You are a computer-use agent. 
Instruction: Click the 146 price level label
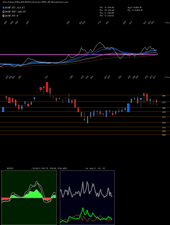[x=164, y=108]
